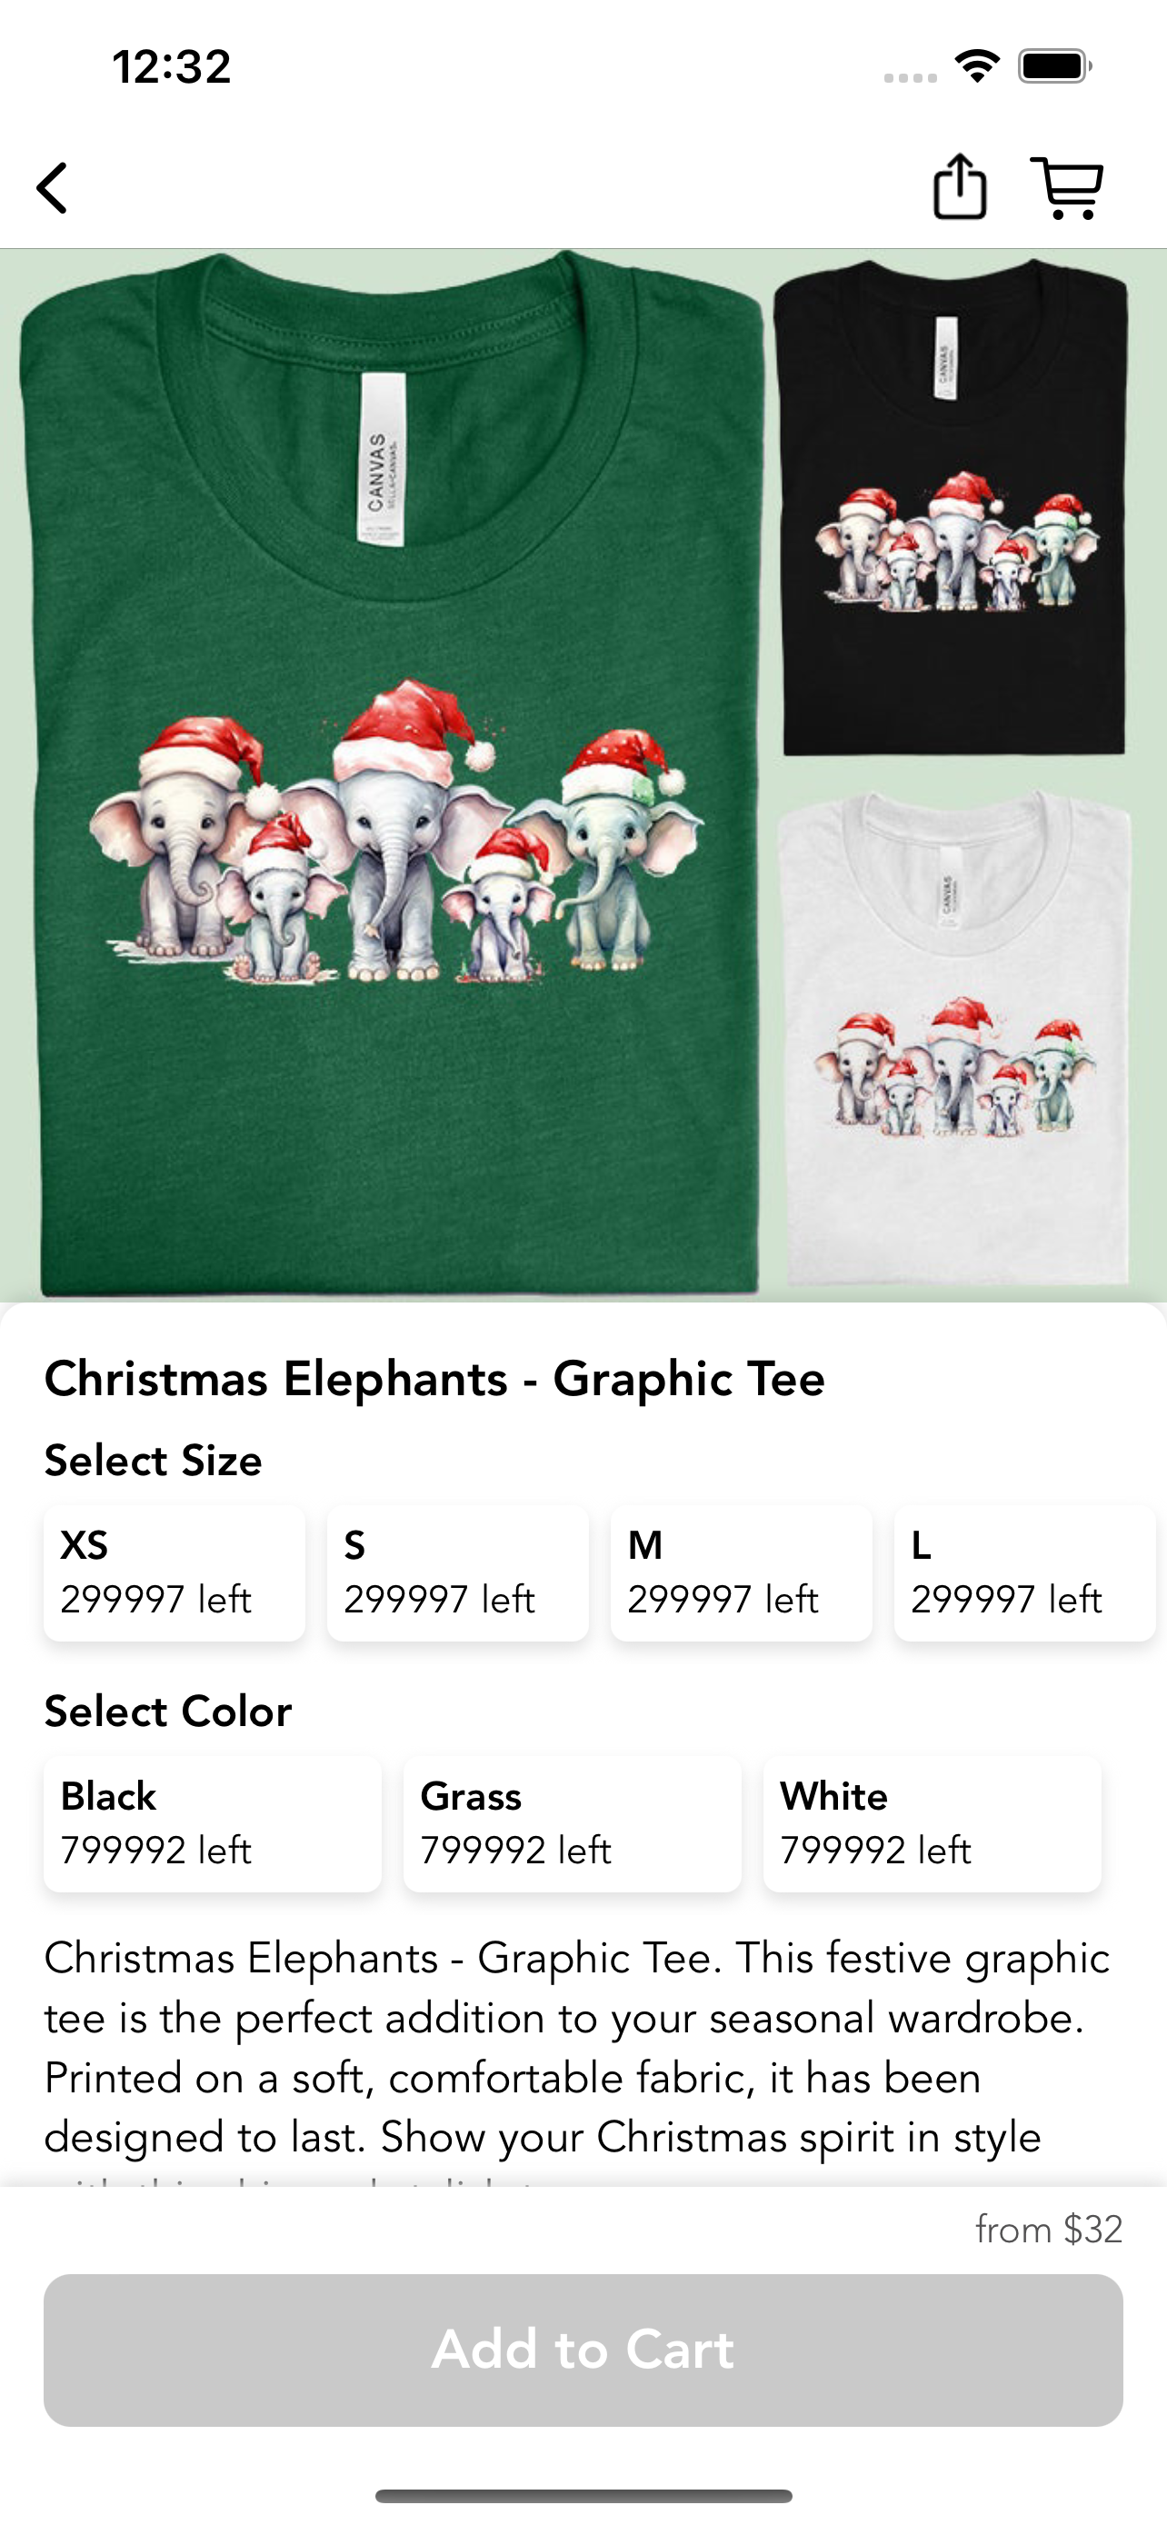This screenshot has height=2525, width=1167.
Task: Choose the Grass color option
Action: pos(573,1823)
